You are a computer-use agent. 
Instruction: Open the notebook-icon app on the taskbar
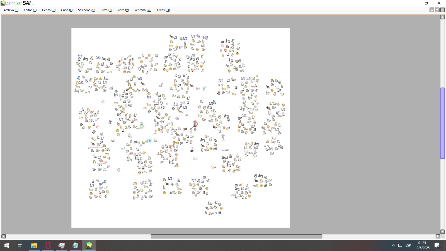[x=75, y=245]
